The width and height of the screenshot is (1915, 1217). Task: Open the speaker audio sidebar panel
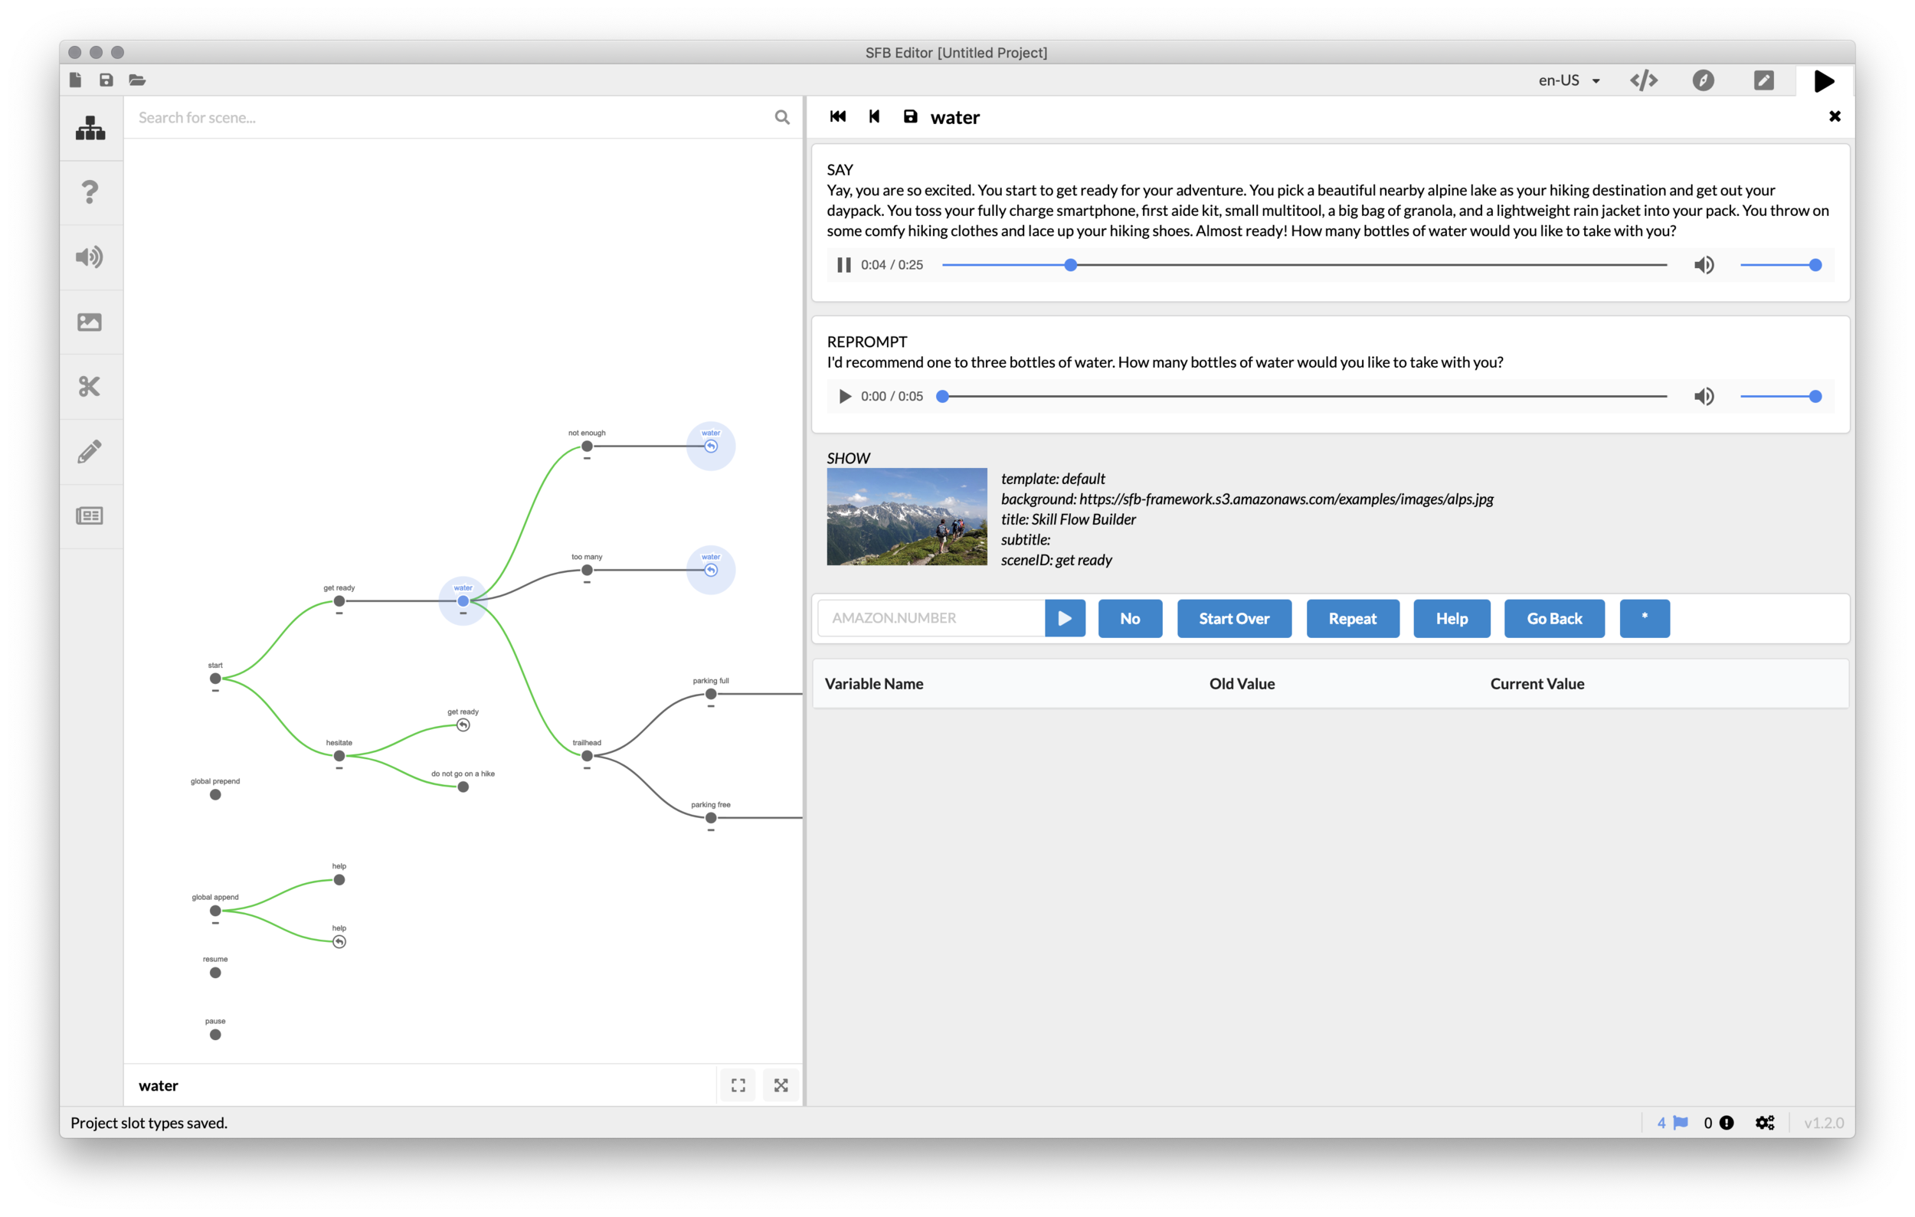click(x=90, y=257)
